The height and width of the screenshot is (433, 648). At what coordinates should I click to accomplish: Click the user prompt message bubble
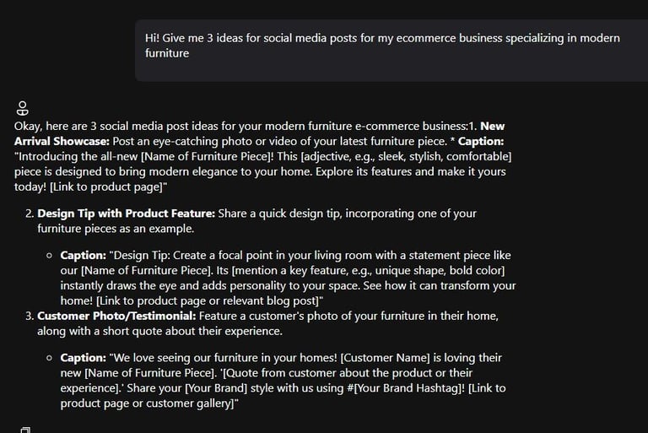tap(391, 51)
